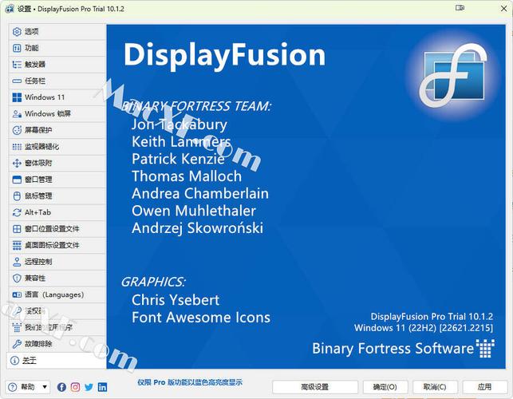Confirm with the 确定(O) button
The height and width of the screenshot is (399, 513).
pyautogui.click(x=385, y=387)
